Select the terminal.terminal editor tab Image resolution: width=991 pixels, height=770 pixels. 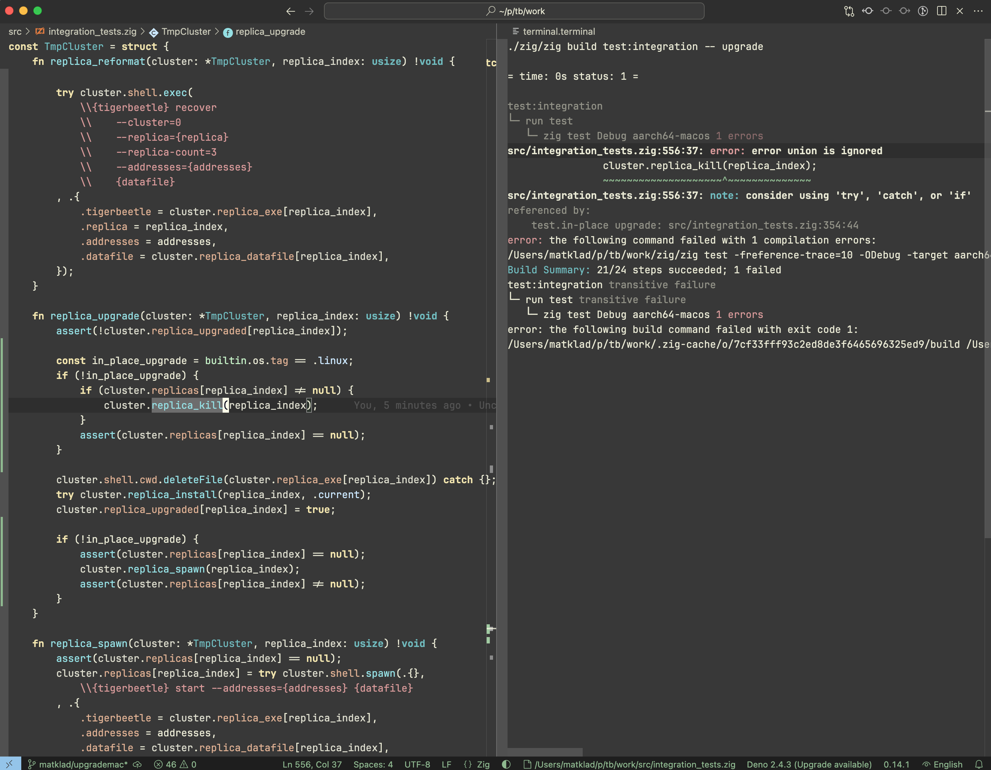tap(558, 31)
